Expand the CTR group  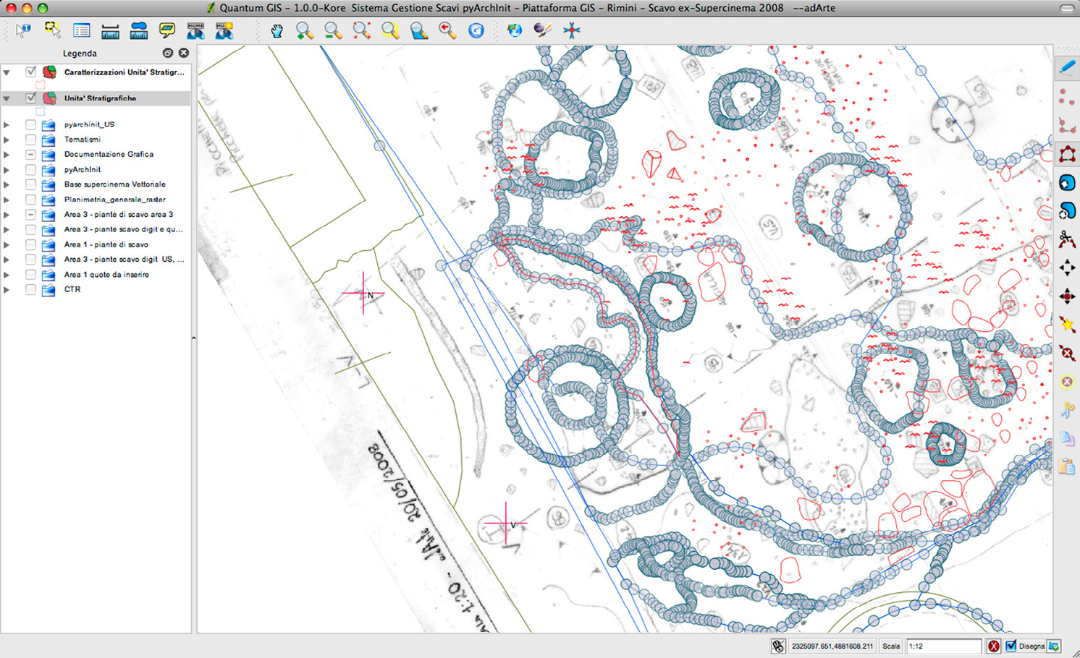(x=7, y=289)
